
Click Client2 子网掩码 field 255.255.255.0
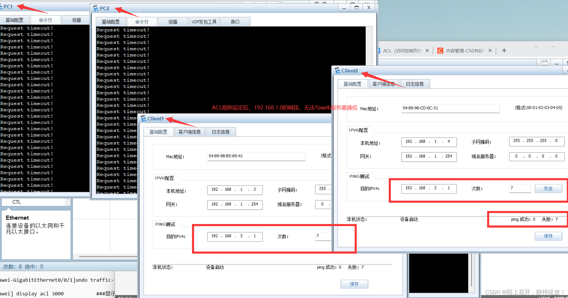537,141
